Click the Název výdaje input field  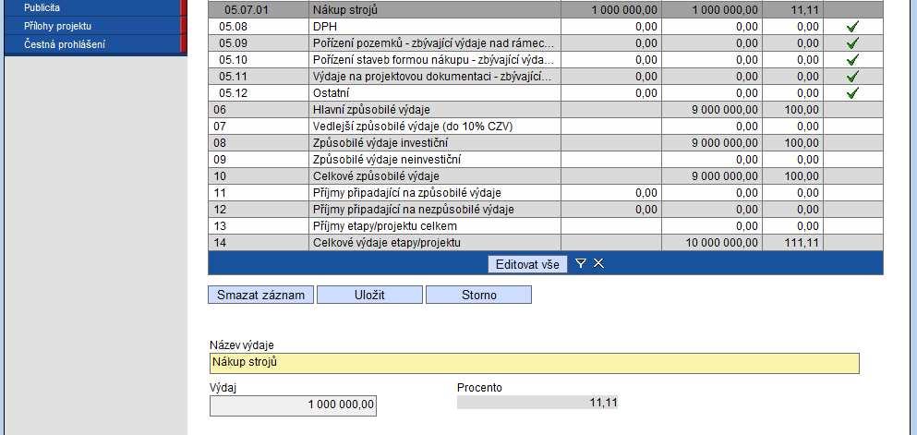tap(535, 363)
